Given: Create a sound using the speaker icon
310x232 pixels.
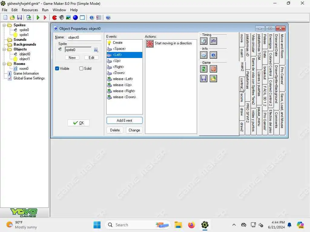Looking at the screenshot, I should click(x=61, y=18).
